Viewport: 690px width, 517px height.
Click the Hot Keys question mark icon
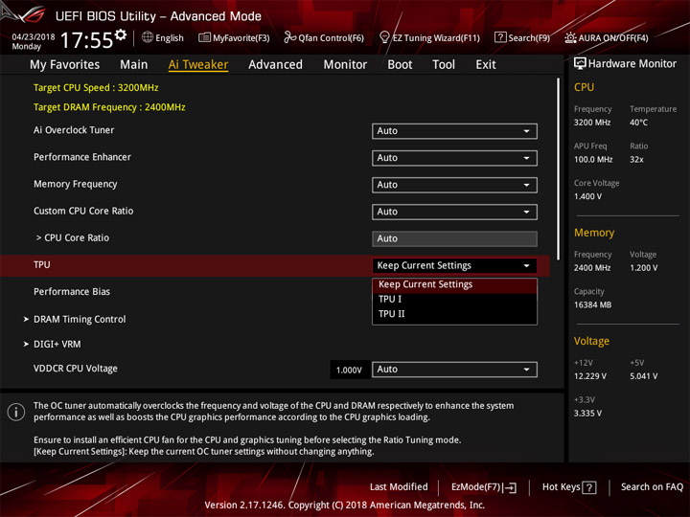coord(589,487)
